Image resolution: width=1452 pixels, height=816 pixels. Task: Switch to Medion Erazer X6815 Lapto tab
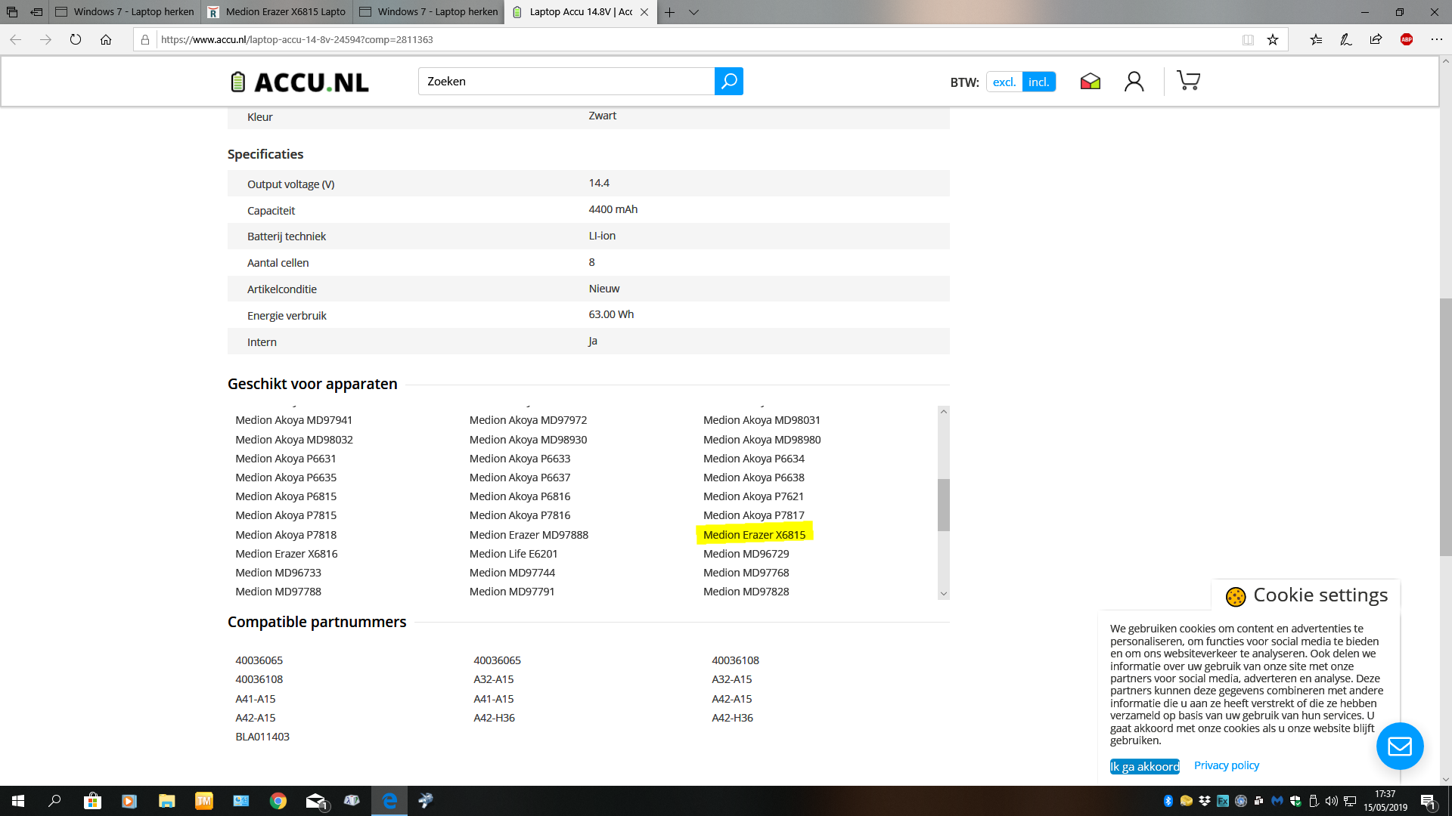pyautogui.click(x=277, y=12)
